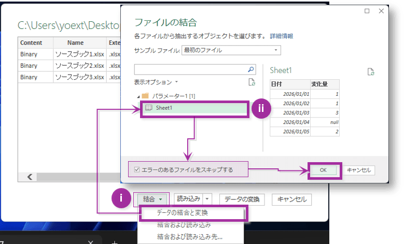Toggle エラーのあるファイルをスキップする checkbox

tap(137, 169)
